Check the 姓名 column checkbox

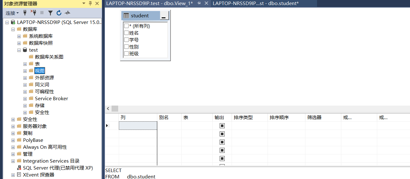coord(126,33)
